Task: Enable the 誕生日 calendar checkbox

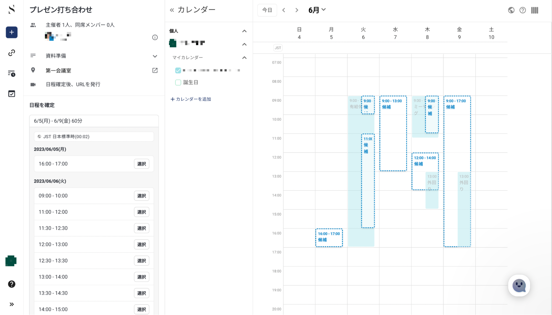Action: [x=178, y=82]
